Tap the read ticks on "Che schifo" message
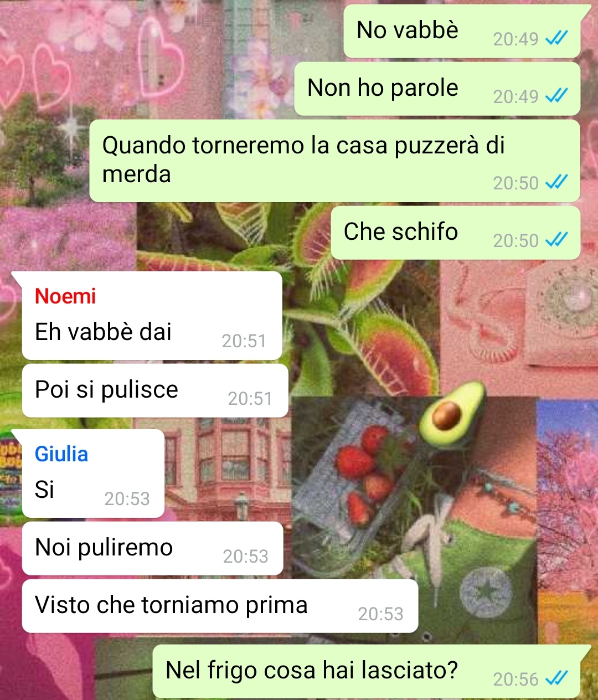The image size is (598, 700). [556, 240]
